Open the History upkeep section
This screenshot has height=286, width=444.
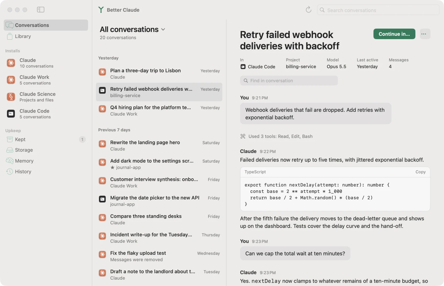coord(46,172)
